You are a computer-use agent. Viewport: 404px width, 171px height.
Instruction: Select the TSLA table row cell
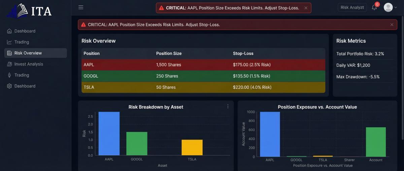click(89, 87)
